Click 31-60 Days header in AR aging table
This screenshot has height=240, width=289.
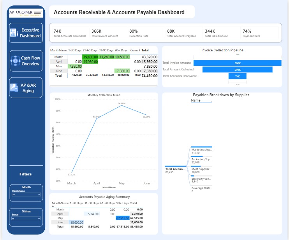90,50
